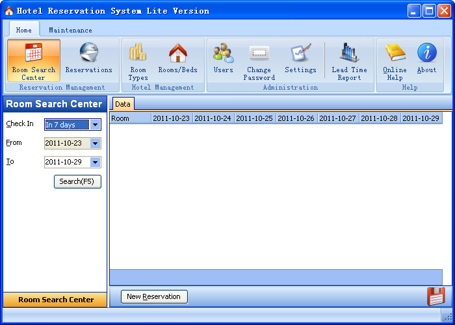
Task: Click the 2011-10-24 column header
Action: (213, 118)
